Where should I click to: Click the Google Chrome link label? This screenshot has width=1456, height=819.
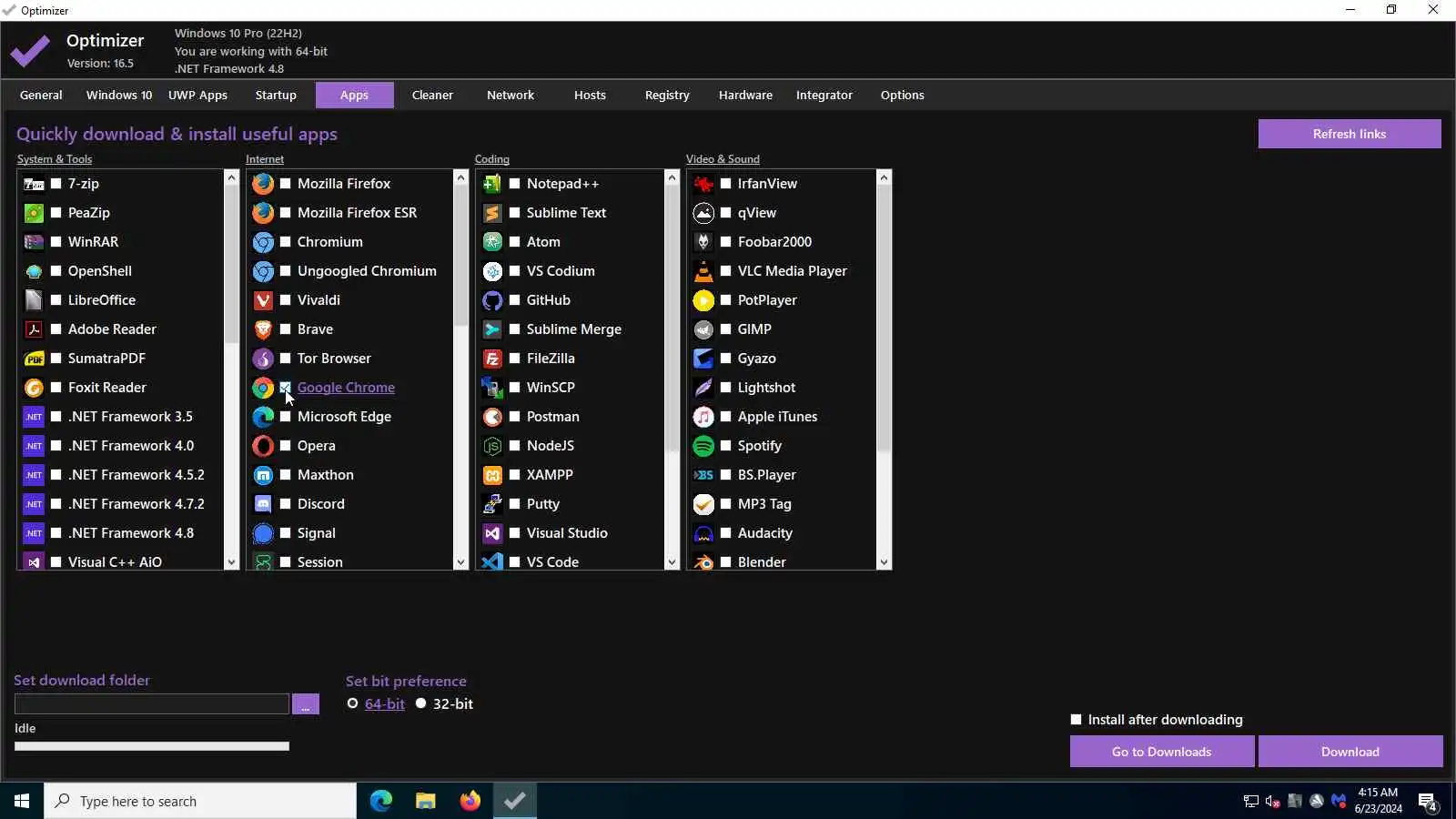pos(346,388)
